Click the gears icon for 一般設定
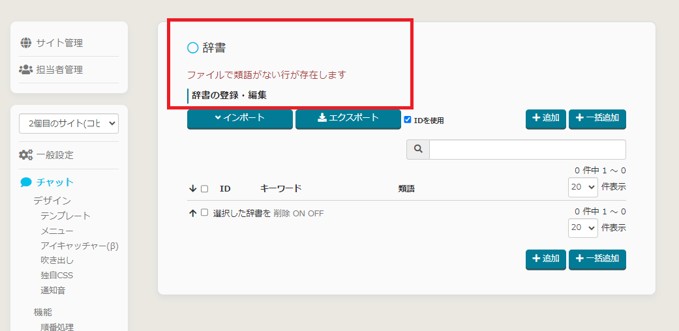Screen dimensions: 679x331 [26, 155]
